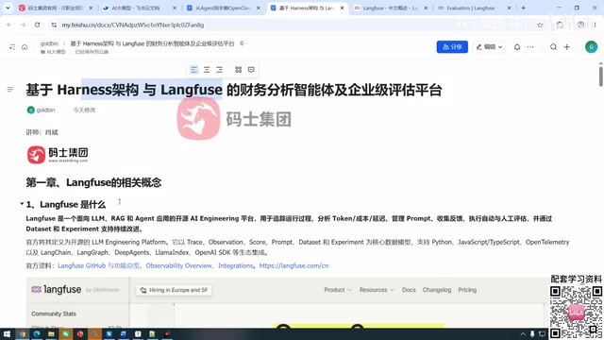Bookmark this page with the star icon

[540, 25]
